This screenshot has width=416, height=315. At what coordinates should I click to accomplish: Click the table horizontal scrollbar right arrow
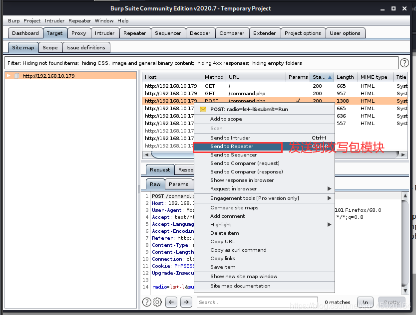(x=403, y=155)
